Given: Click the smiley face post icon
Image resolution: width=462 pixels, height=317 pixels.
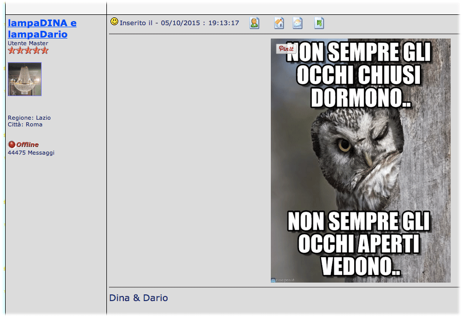Looking at the screenshot, I should 114,22.
